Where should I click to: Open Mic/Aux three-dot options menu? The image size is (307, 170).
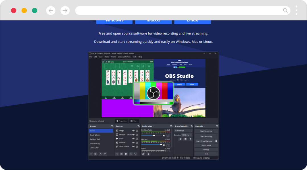[168, 145]
